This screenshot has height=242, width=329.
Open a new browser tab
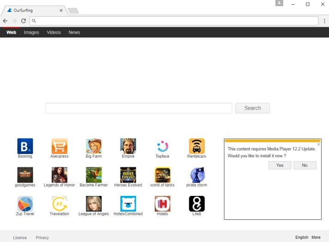pos(73,11)
